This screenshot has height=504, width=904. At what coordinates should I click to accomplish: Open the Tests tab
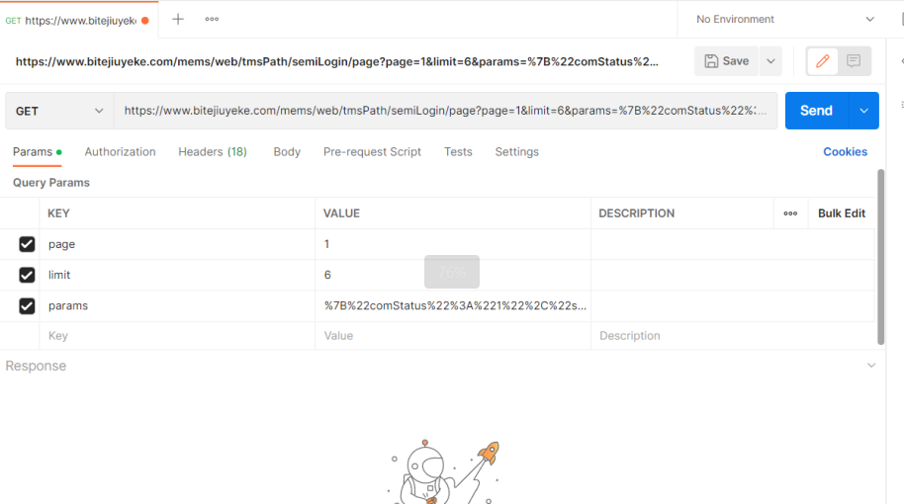click(x=458, y=151)
